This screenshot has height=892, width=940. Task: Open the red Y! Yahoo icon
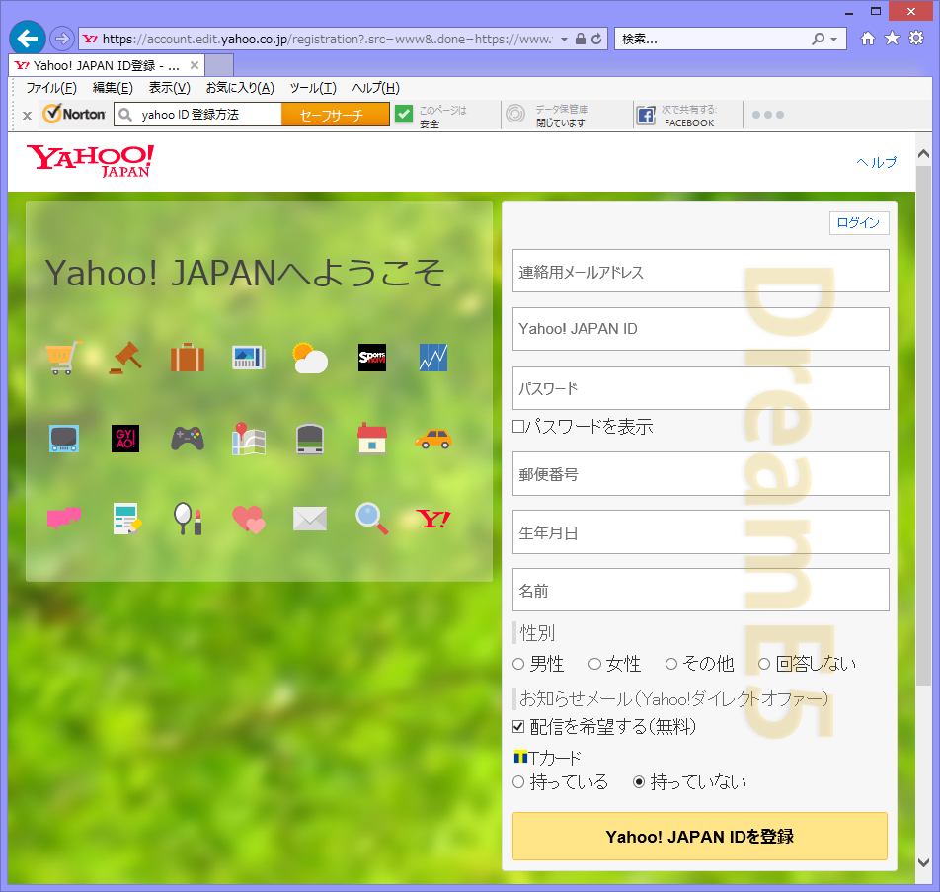432,519
